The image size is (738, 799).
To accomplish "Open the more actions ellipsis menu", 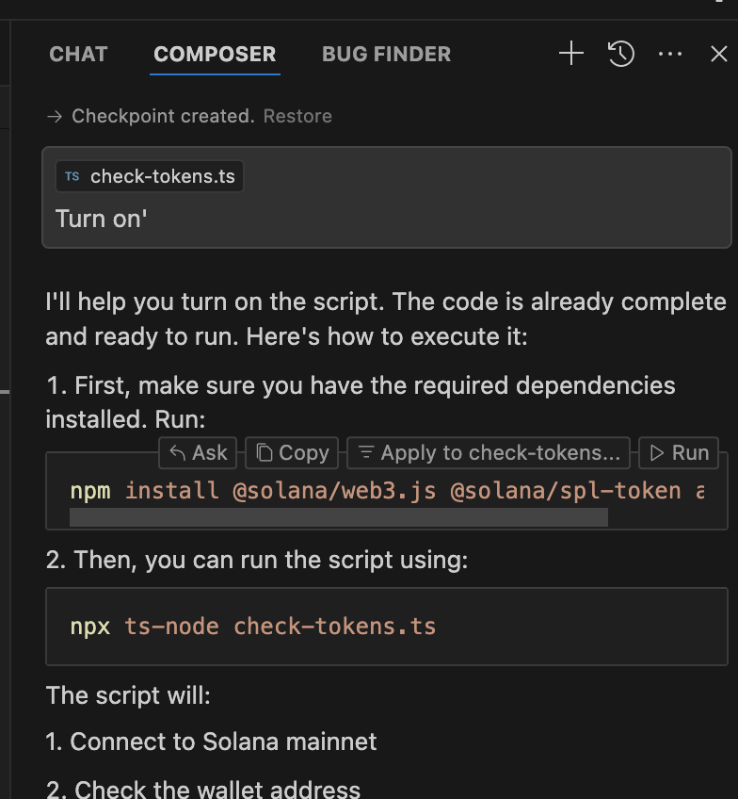I will 670,54.
